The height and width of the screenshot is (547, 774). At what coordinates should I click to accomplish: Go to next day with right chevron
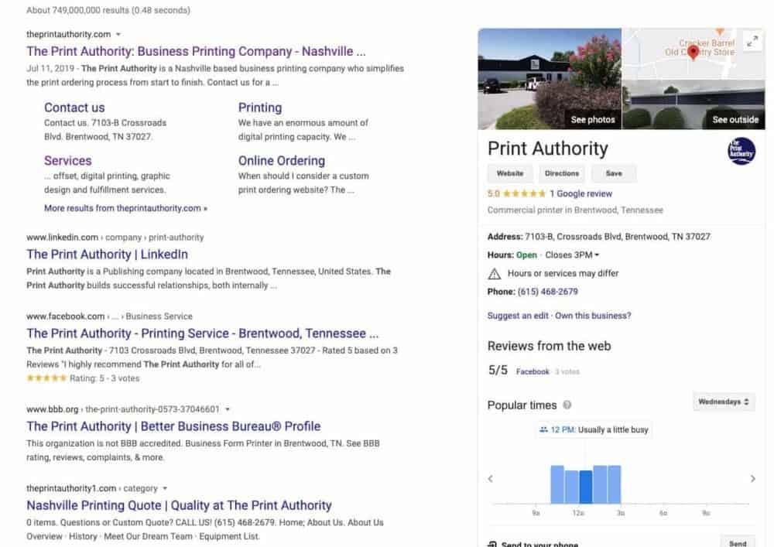752,479
